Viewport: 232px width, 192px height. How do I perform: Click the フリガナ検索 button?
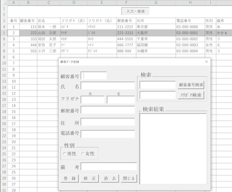coord(191,95)
